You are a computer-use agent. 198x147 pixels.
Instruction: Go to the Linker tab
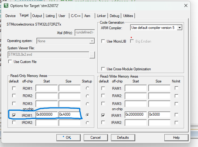pyautogui.click(x=101, y=16)
